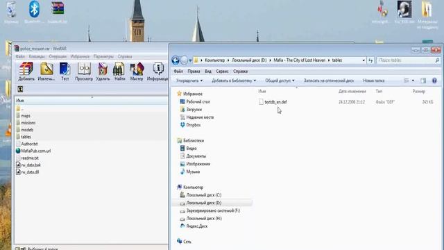Click Mafia - The City of Lost Heaven breadcrumb
444x250 pixels.
point(299,60)
